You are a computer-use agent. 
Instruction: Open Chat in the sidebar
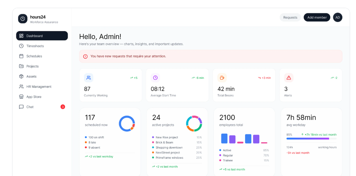(42, 107)
